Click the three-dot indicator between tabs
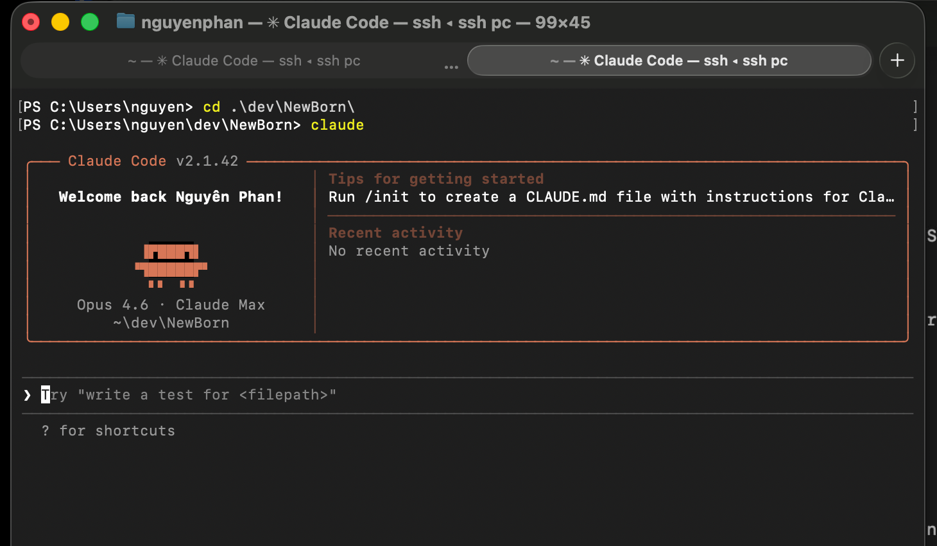Screen dimensions: 937x546 [451, 67]
